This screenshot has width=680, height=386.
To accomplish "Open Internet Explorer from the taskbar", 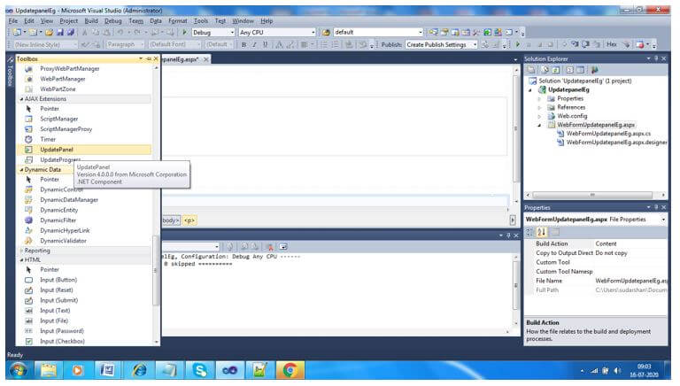I will coord(140,370).
